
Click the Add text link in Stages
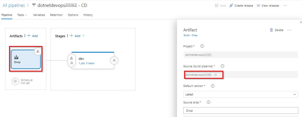[x=77, y=36]
